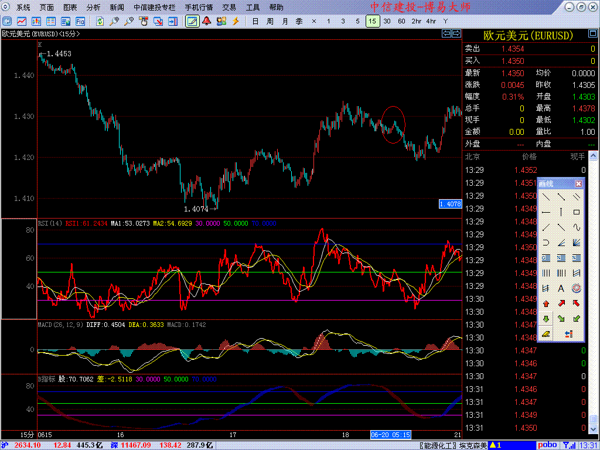This screenshot has height=450, width=600.
Task: Open the 中信建投专栏 menu
Action: 155,8
